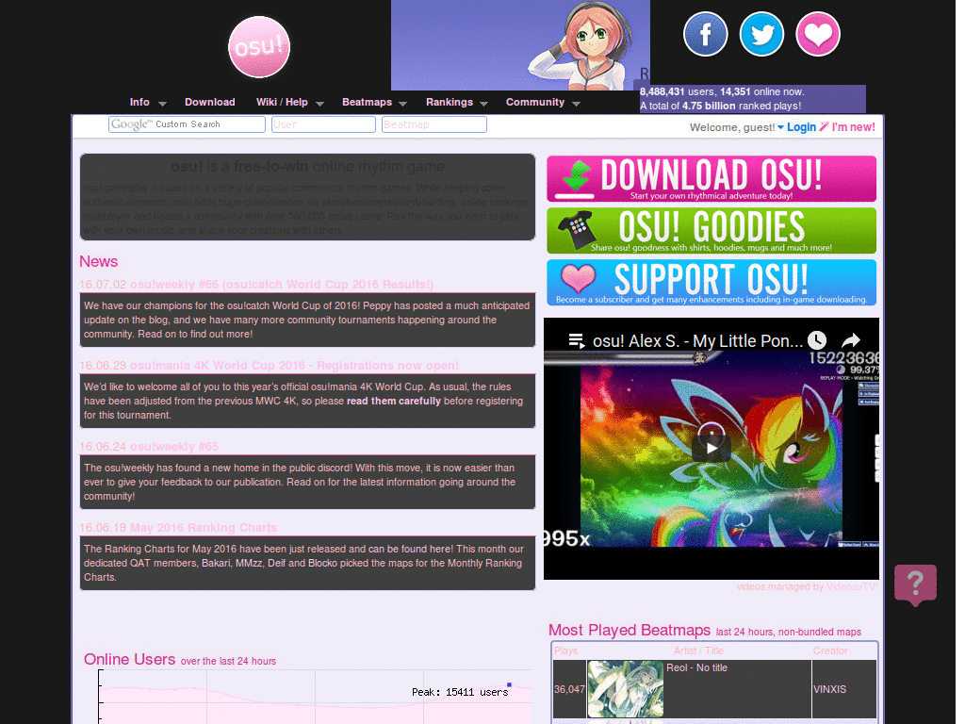Click the Reol - No title thumbnail
The image size is (965, 724).
coord(626,689)
